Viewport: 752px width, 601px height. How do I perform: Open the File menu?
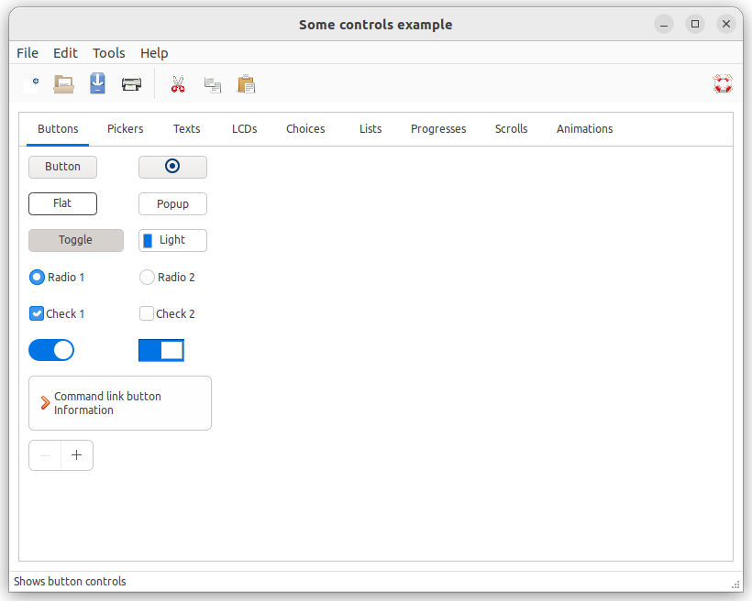click(28, 53)
